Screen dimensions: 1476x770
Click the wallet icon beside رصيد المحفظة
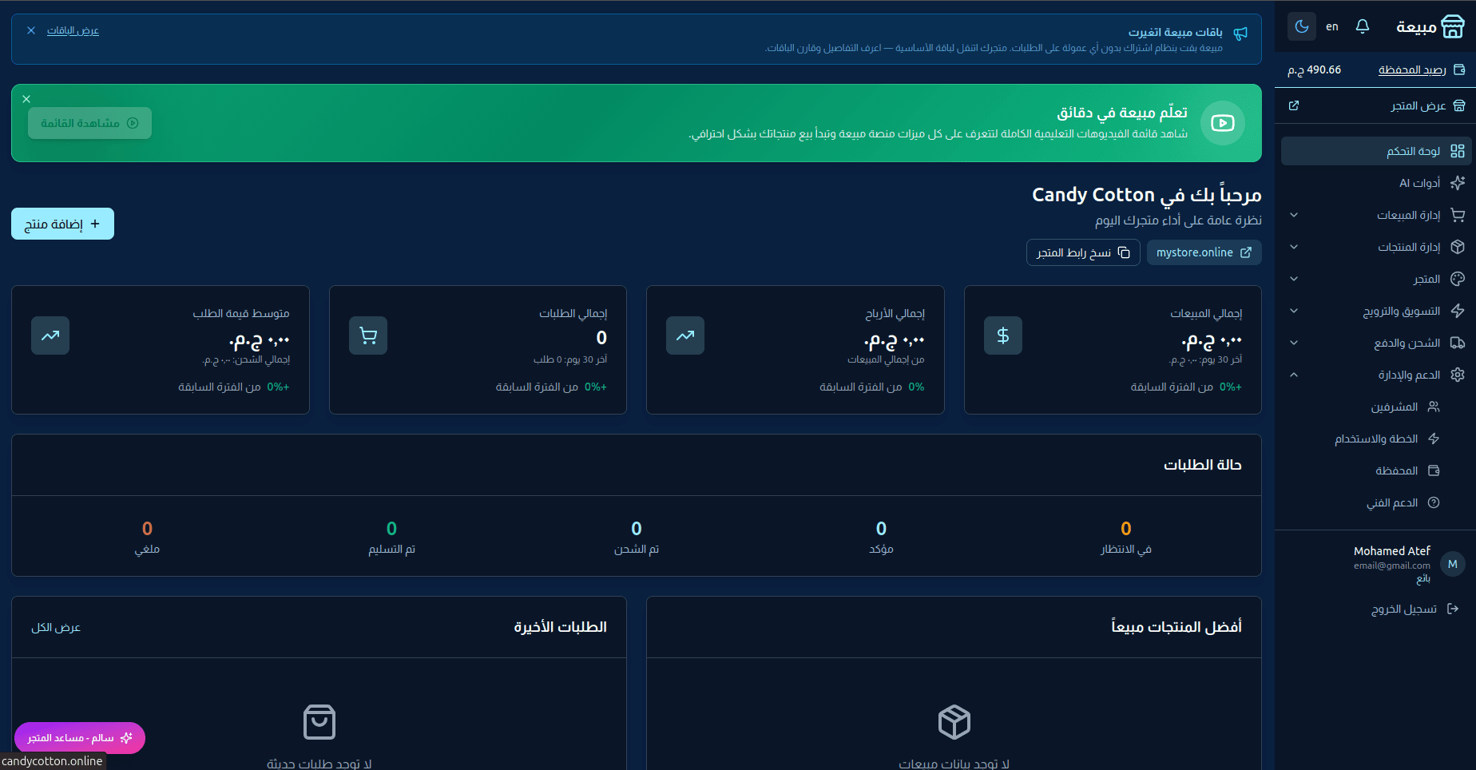coord(1459,69)
